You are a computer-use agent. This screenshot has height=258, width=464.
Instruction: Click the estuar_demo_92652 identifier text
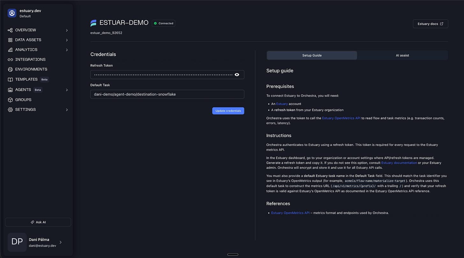[x=106, y=33]
